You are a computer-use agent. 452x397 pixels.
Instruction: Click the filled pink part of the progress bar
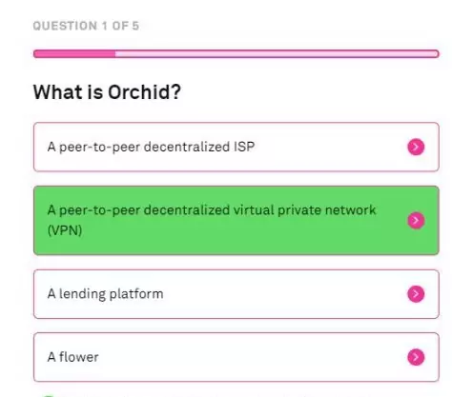click(74, 53)
